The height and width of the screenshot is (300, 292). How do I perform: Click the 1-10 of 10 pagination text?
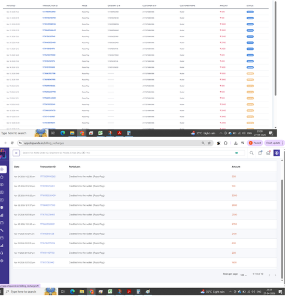[x=258, y=274]
